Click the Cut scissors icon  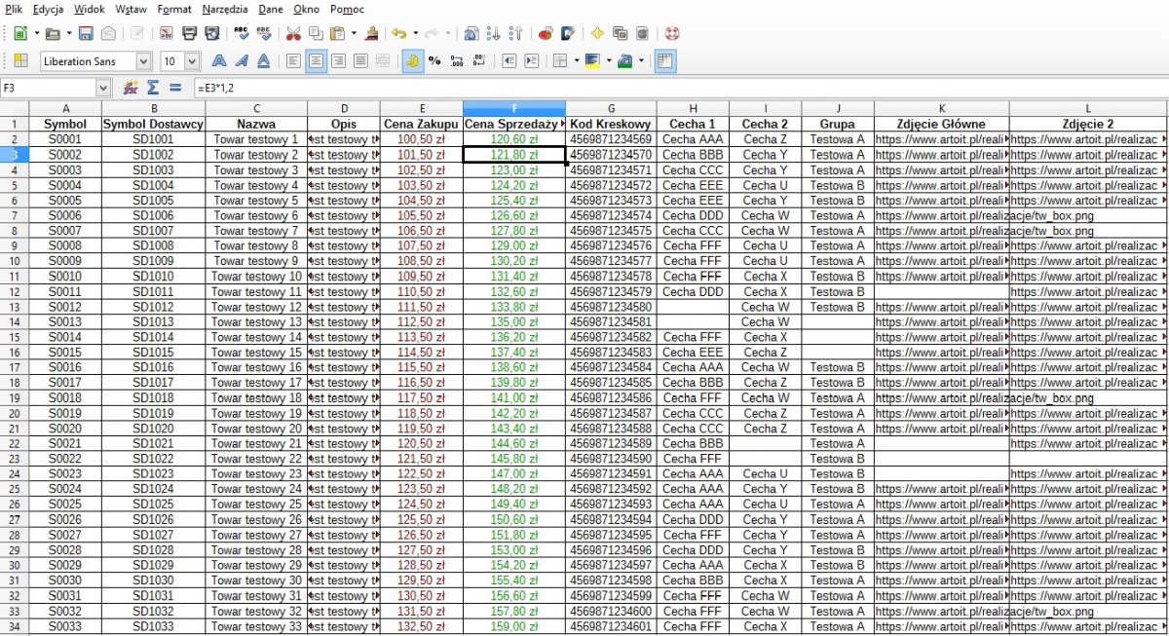(293, 33)
